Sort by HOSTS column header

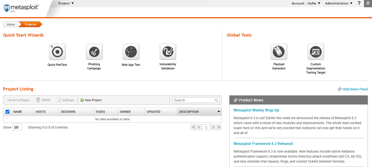point(46,112)
